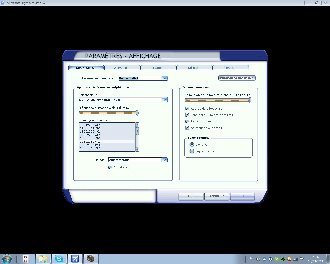The image size is (330, 264).
Task: Toggle the Antialiasing checkbox
Action: (110, 167)
